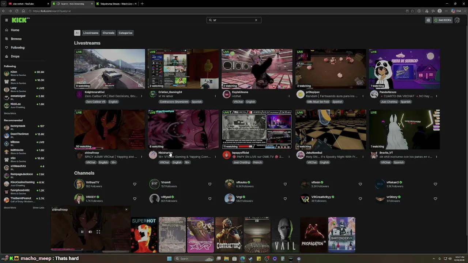Open the Kick sidebar hamburger menu
Screen dimensions: 468x263
point(6,20)
